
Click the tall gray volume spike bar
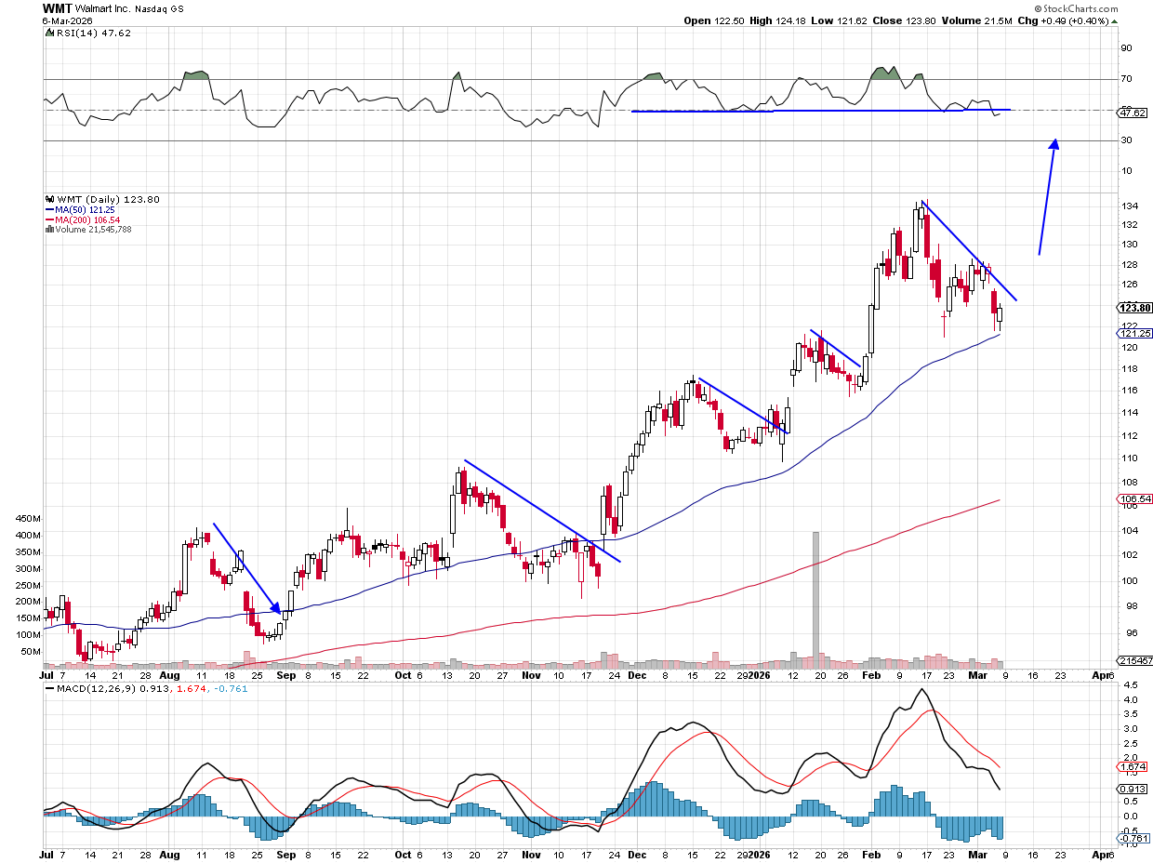[815, 596]
